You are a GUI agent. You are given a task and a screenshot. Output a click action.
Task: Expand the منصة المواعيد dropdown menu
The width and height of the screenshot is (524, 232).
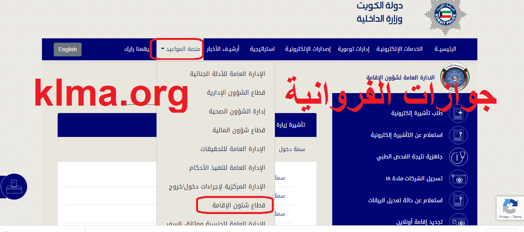[x=180, y=49]
